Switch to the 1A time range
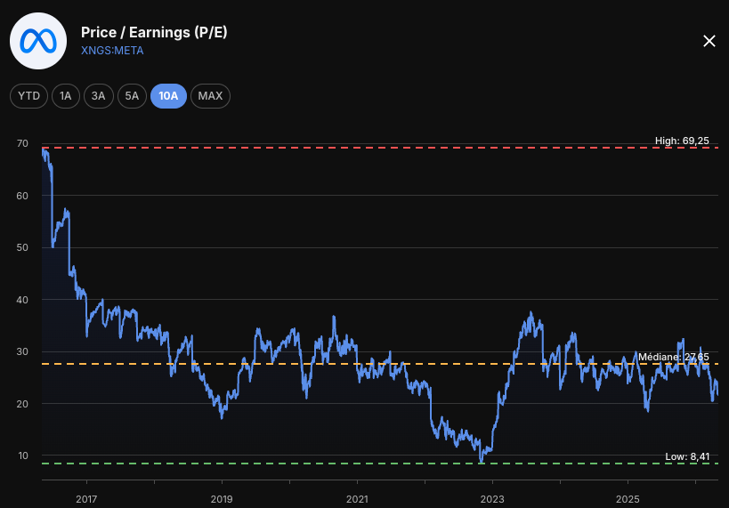 [x=66, y=96]
